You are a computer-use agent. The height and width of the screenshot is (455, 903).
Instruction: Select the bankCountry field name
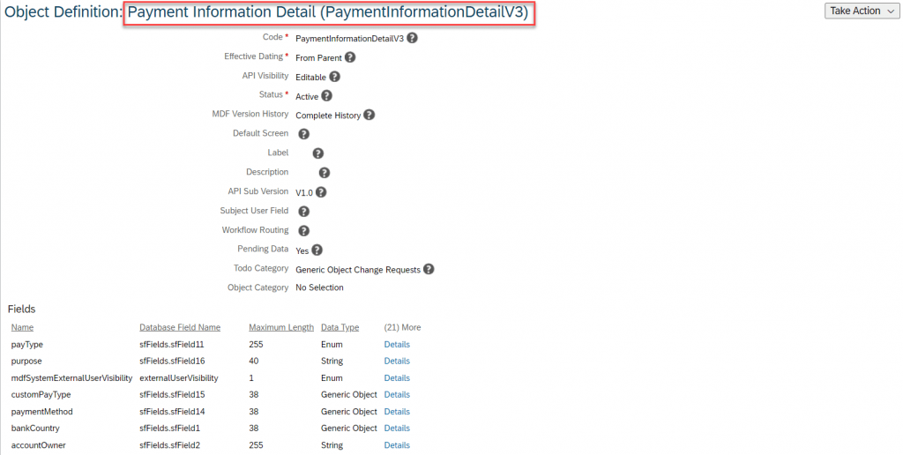coord(35,428)
